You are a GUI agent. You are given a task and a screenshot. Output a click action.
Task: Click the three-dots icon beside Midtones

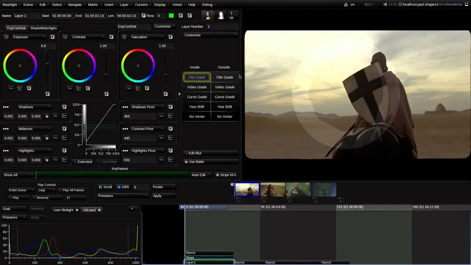click(6, 129)
